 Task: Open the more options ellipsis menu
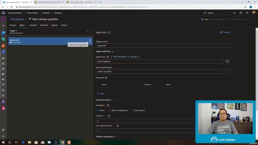point(246,19)
